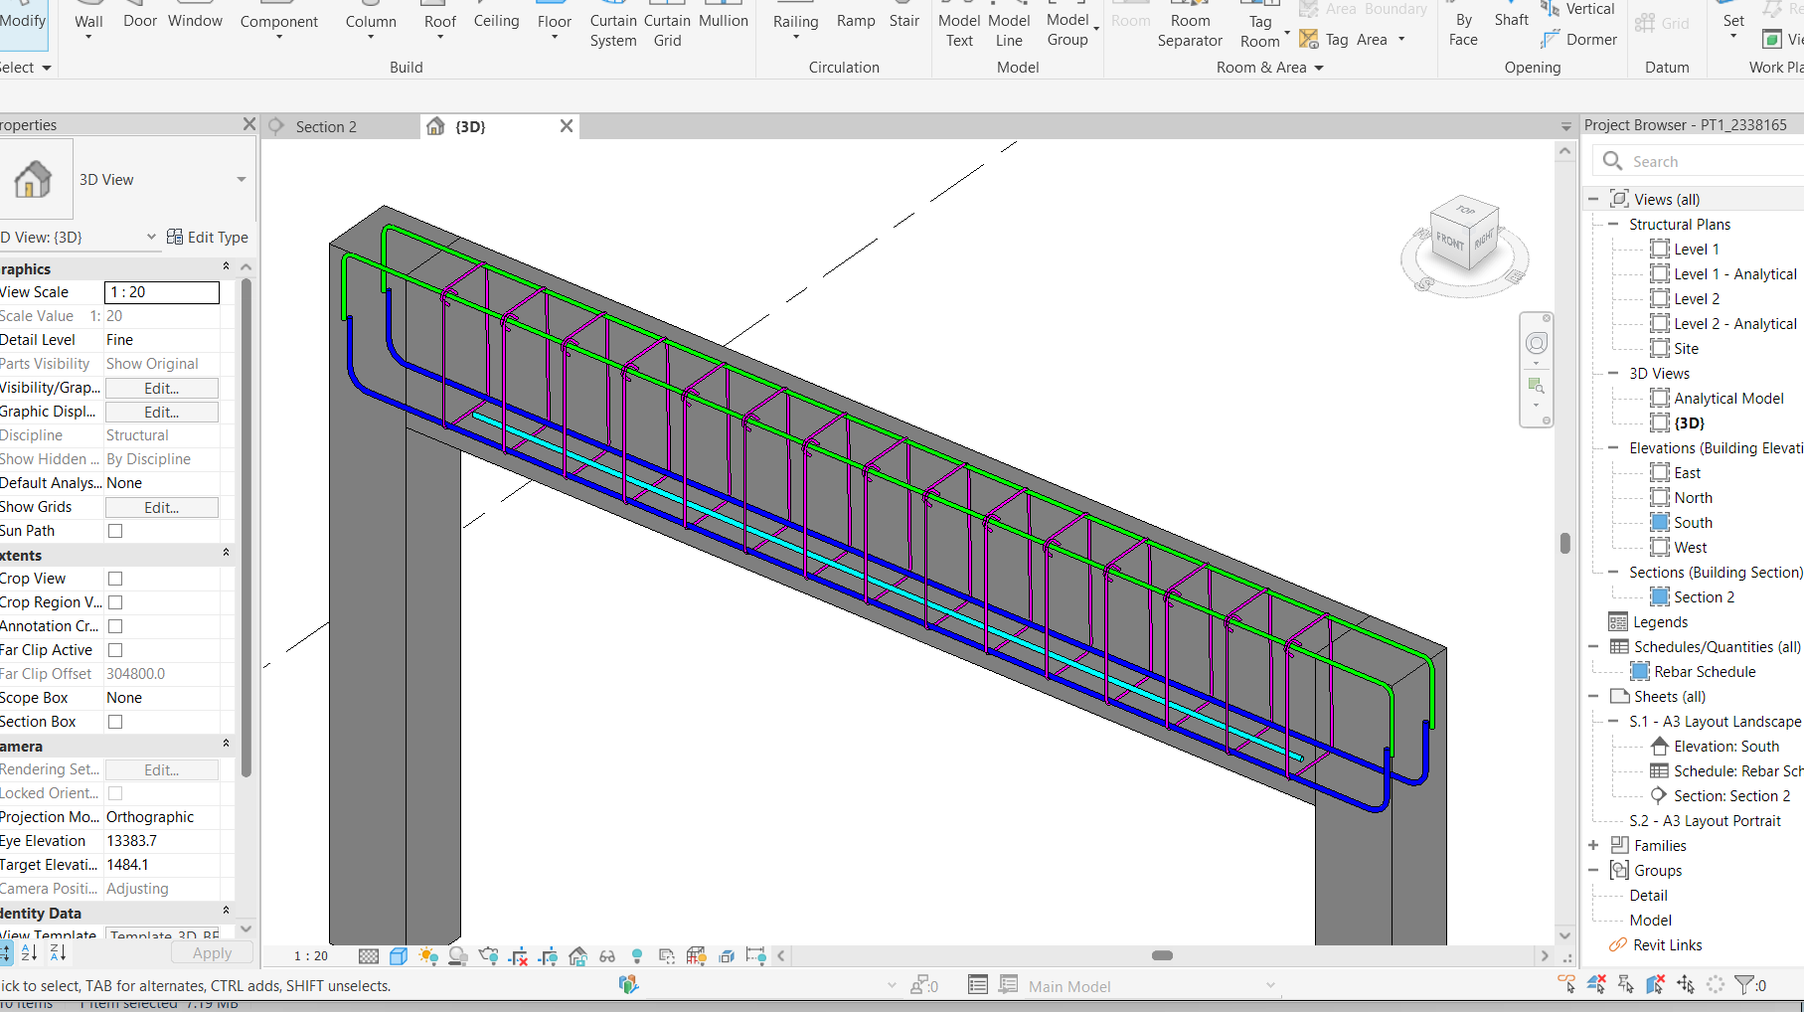Click the Crop View icon in view bar
The image size is (1804, 1012).
[x=518, y=956]
